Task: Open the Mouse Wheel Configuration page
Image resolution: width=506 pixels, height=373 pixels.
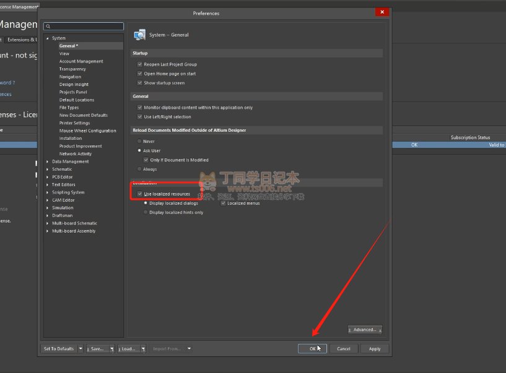Action: 87,131
